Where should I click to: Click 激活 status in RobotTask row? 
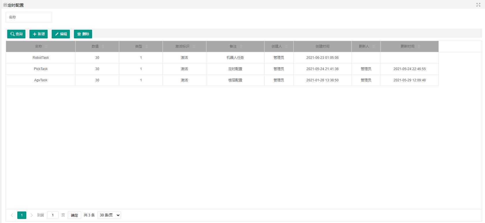coord(184,58)
